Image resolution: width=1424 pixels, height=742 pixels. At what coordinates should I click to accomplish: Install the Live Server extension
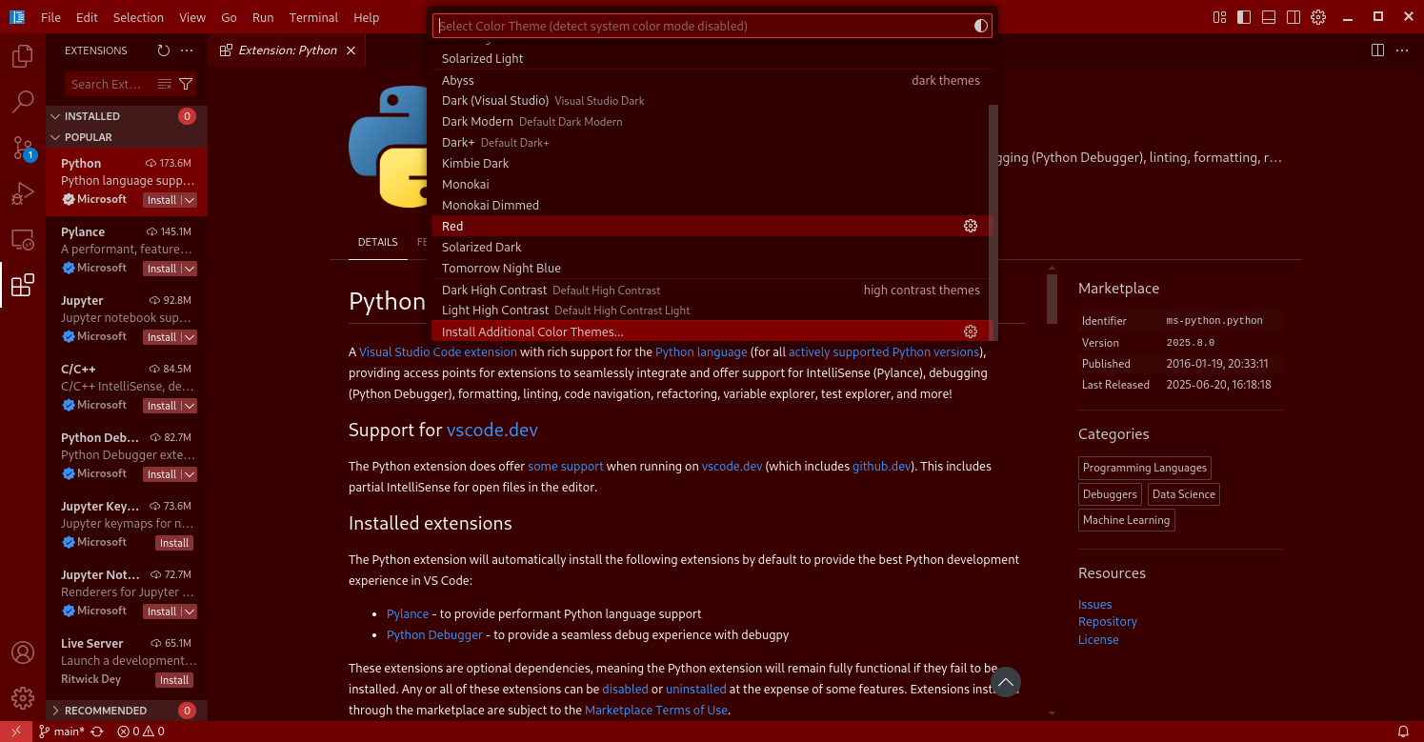click(x=174, y=680)
